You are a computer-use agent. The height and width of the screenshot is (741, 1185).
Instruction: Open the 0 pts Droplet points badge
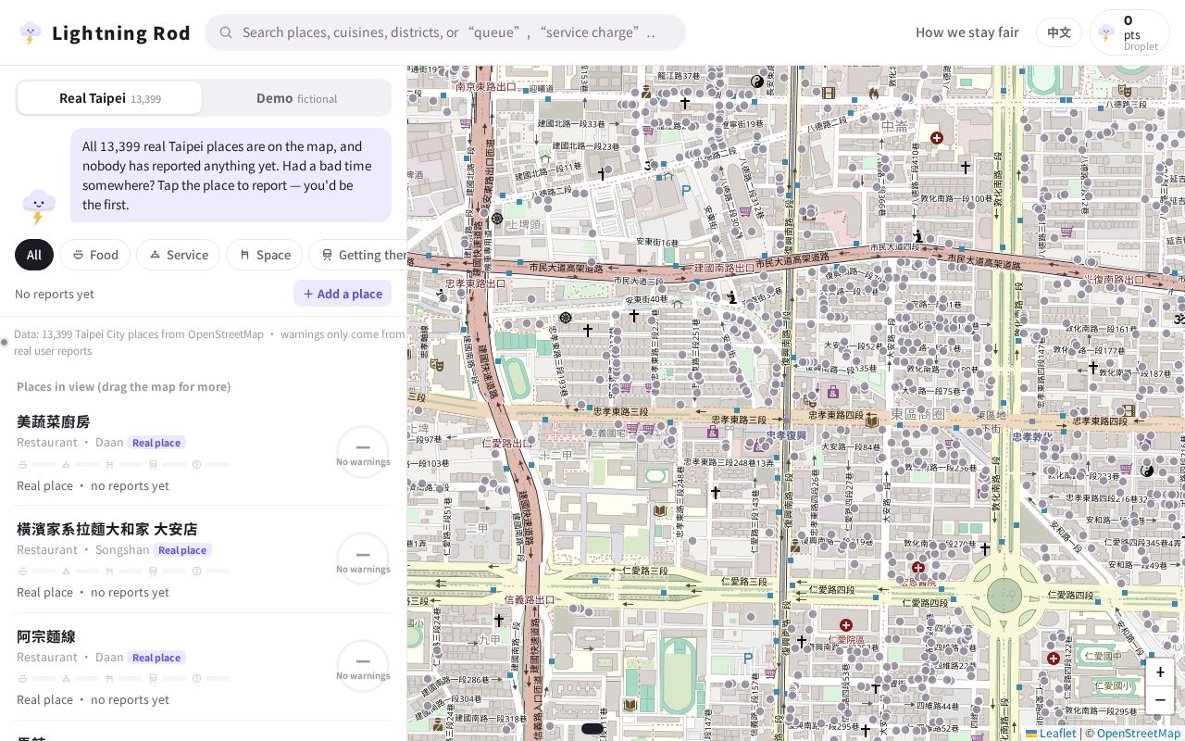(x=1129, y=33)
